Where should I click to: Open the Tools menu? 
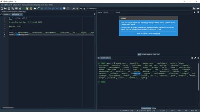[x=42, y=5]
